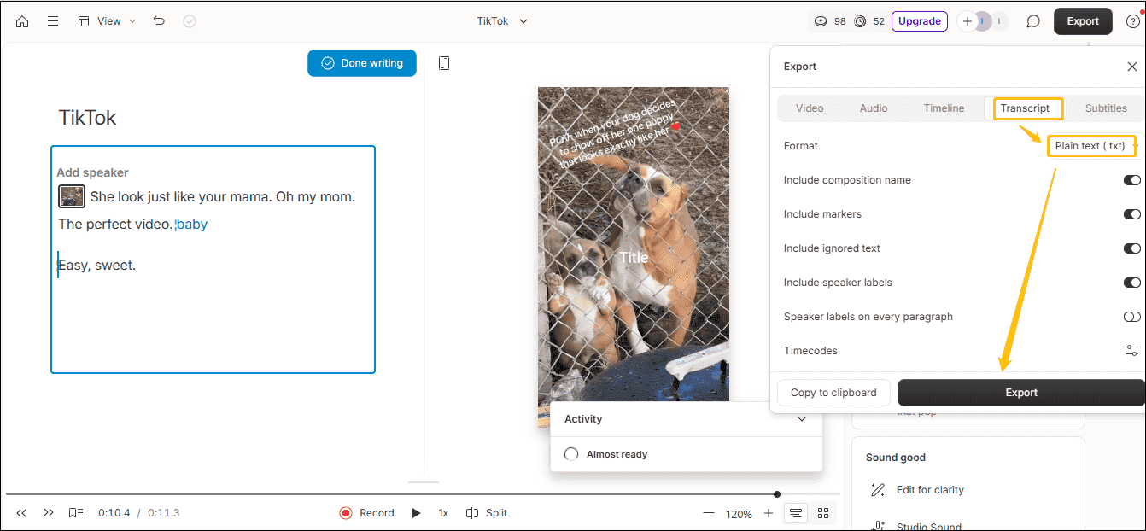Switch to the Timeline export tab
Image resolution: width=1146 pixels, height=531 pixels.
(944, 108)
